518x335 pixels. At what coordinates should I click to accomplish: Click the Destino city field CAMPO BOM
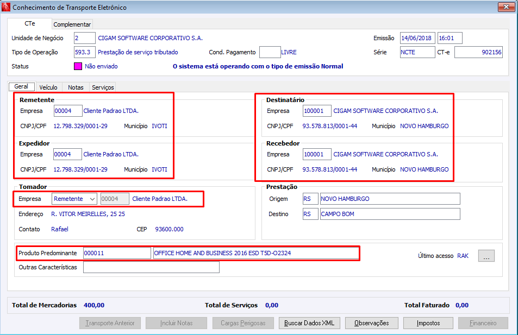pyautogui.click(x=390, y=214)
